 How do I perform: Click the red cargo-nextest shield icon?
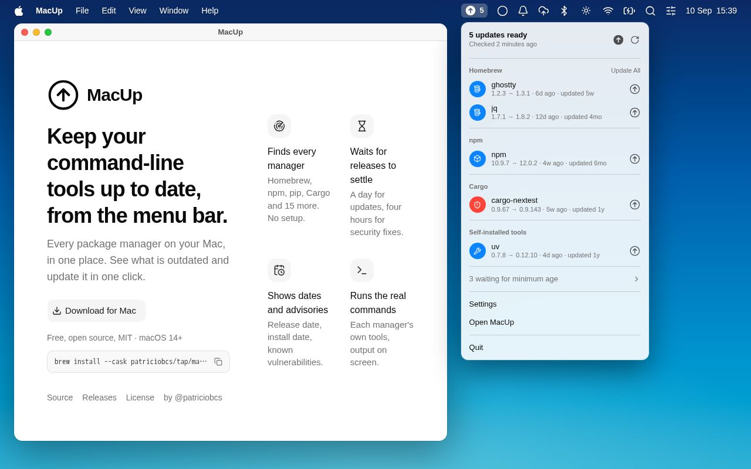tap(478, 205)
